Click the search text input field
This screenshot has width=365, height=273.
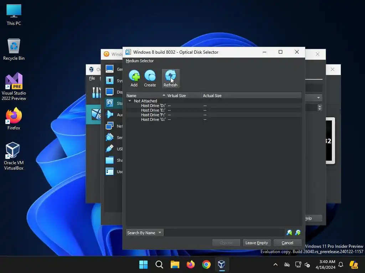(224, 232)
